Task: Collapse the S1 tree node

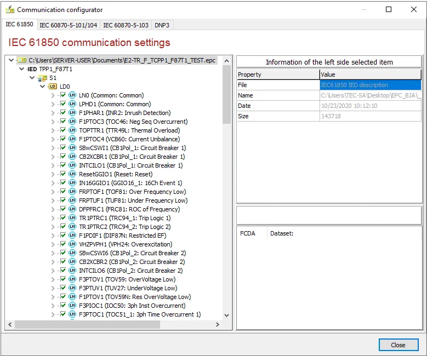Action: point(32,78)
